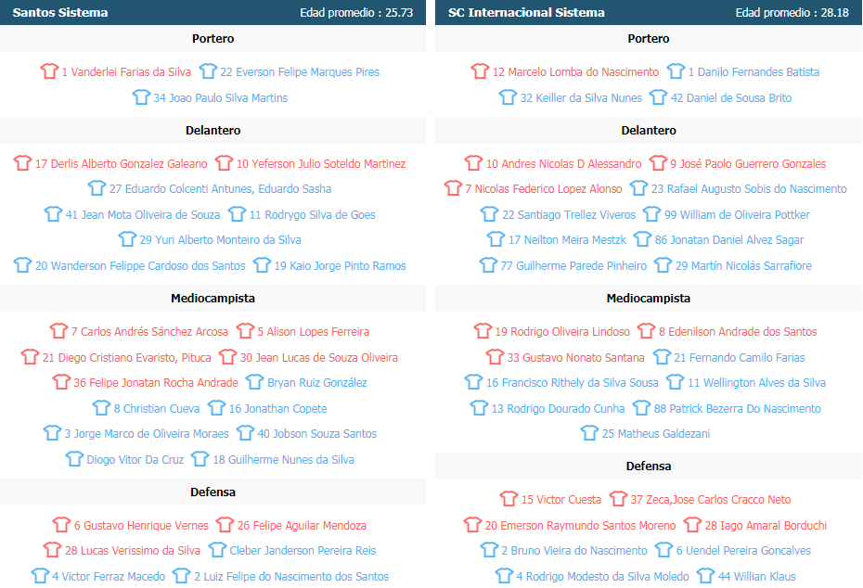This screenshot has height=588, width=863.
Task: Click red shirt icon beside Yeferson Julio Soteldo Martinez
Action: [x=224, y=163]
